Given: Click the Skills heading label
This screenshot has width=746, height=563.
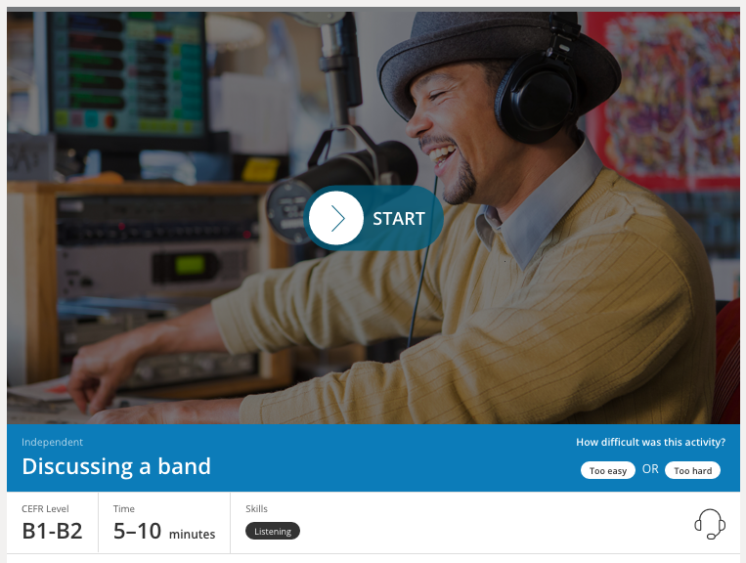Looking at the screenshot, I should tap(256, 509).
